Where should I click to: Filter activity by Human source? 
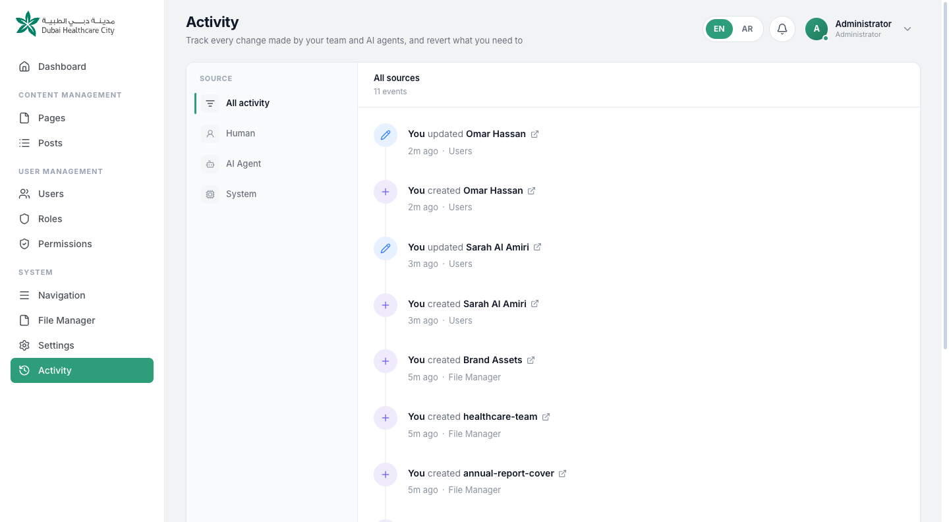point(272,134)
